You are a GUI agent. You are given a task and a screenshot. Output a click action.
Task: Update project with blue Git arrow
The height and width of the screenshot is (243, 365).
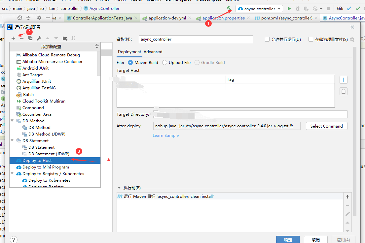coord(349,9)
